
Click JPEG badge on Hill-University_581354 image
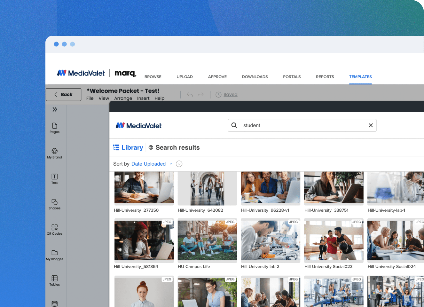point(167,222)
